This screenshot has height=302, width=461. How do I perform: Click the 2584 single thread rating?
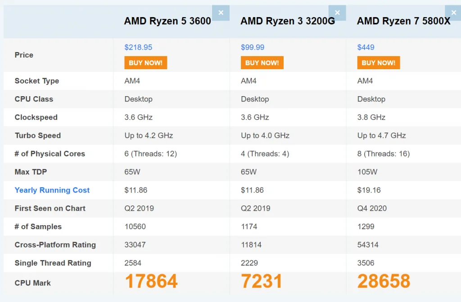(133, 263)
